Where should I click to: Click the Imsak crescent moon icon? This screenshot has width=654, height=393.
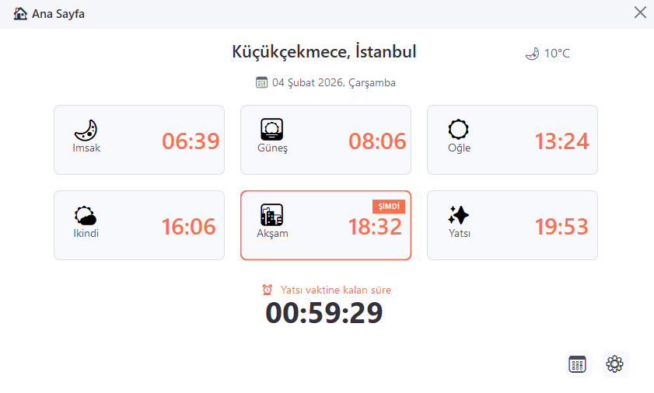point(86,130)
